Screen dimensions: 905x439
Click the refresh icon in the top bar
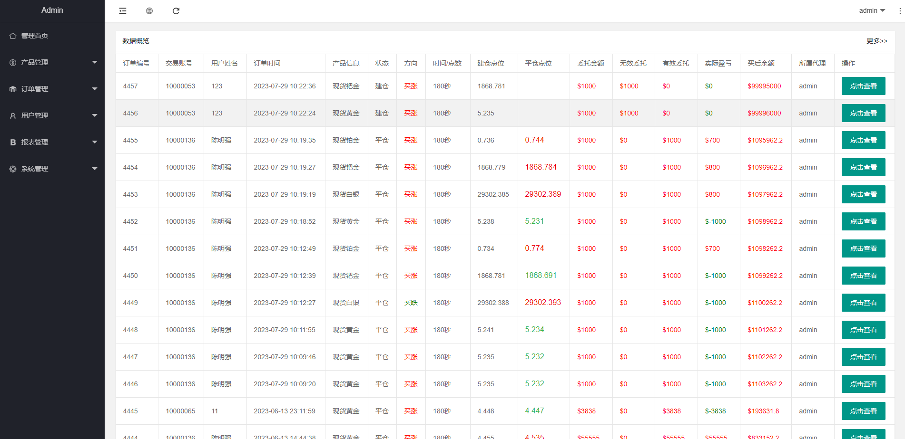coord(176,11)
